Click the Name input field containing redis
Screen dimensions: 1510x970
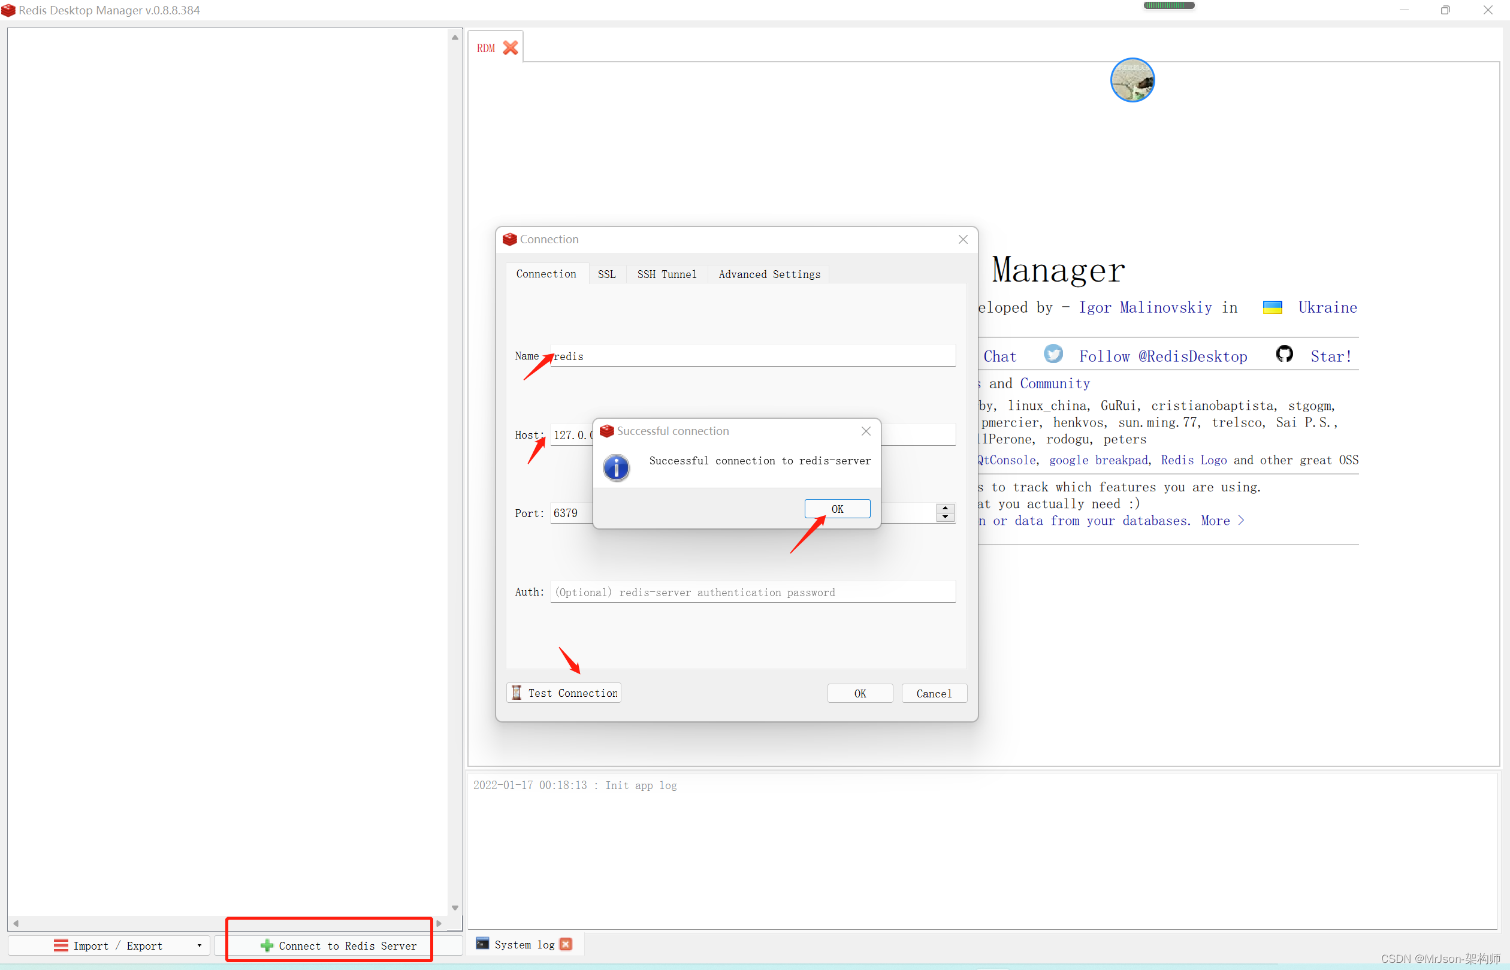[753, 356]
